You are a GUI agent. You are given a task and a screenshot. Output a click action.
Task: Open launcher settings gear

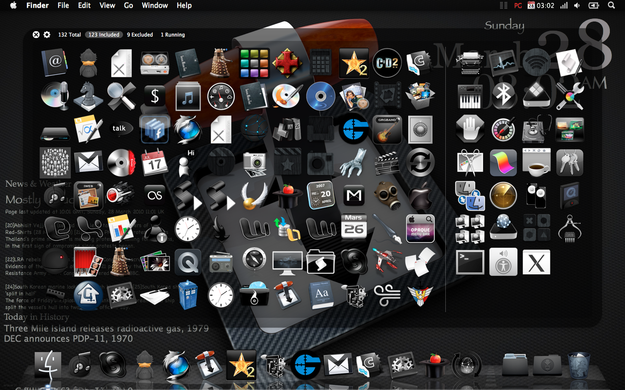47,35
